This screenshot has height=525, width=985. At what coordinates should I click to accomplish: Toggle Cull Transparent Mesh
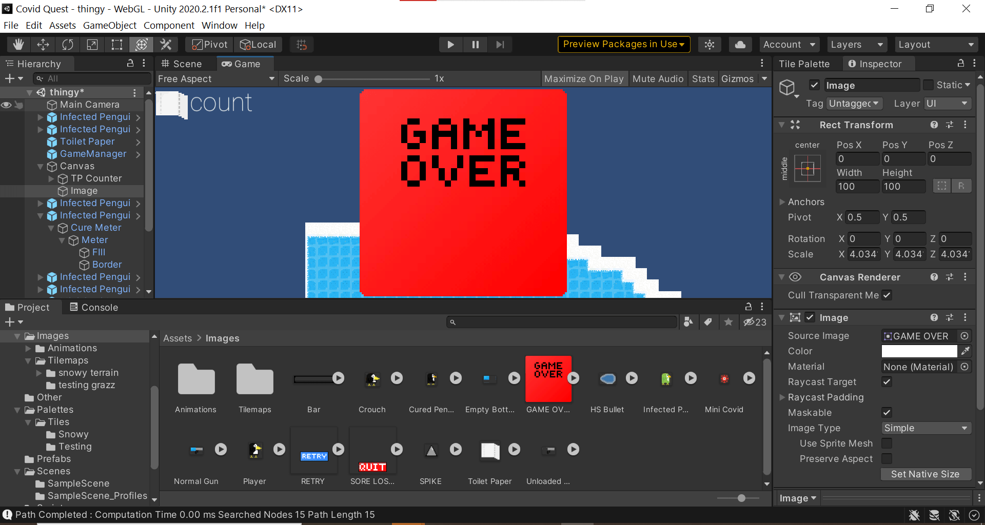(887, 295)
